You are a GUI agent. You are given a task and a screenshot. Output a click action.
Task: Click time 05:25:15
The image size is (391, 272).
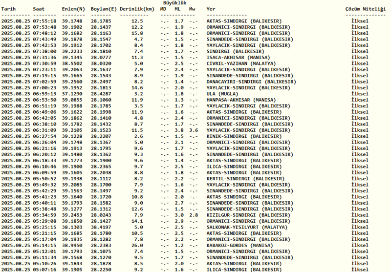pos(44,228)
